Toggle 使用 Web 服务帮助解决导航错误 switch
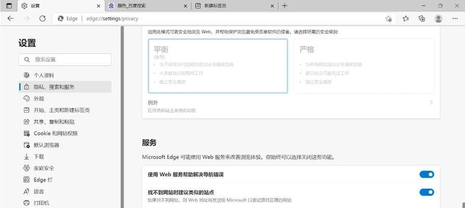 coord(427,175)
